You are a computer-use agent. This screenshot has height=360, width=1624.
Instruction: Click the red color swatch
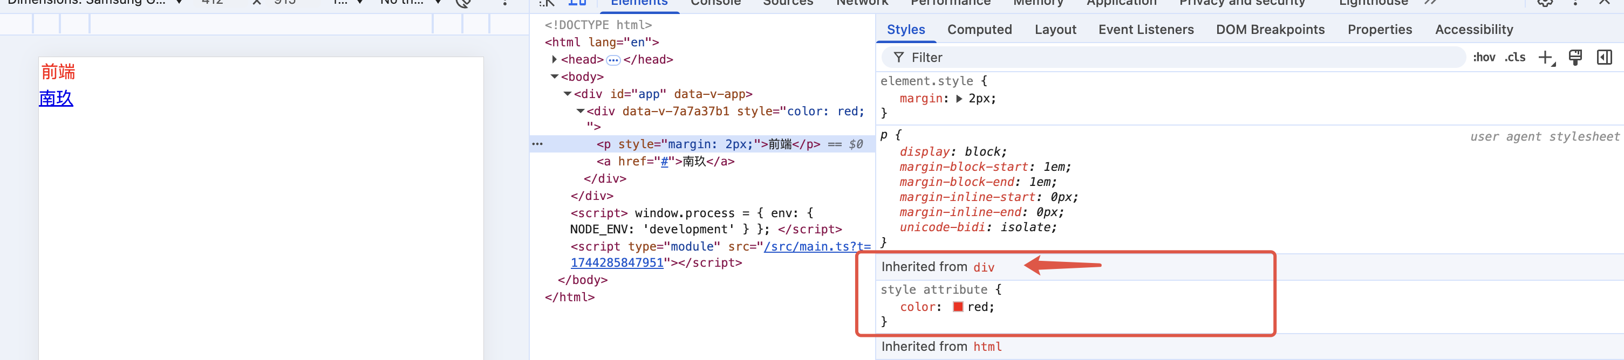(x=958, y=307)
